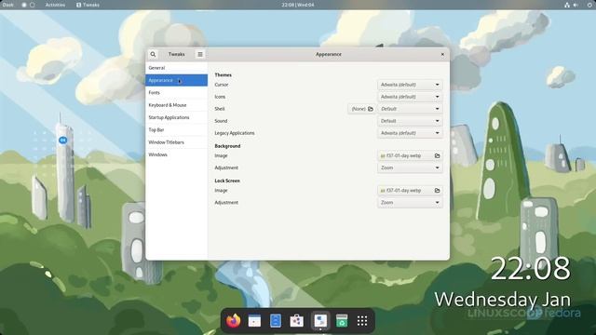This screenshot has height=335, width=596.
Task: Choose Background image f37-01-day.webp button
Action: [410, 155]
